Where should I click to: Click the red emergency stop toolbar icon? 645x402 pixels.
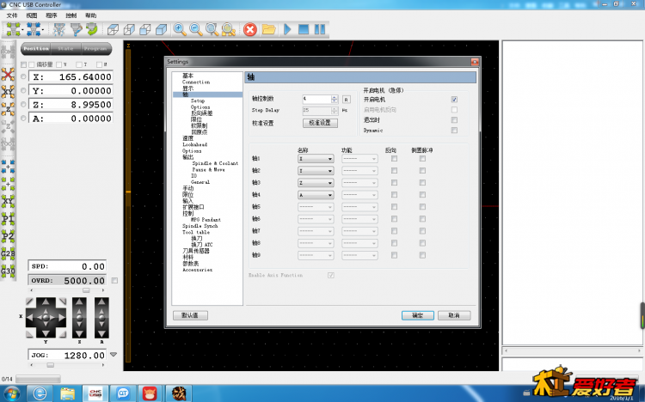(x=249, y=29)
